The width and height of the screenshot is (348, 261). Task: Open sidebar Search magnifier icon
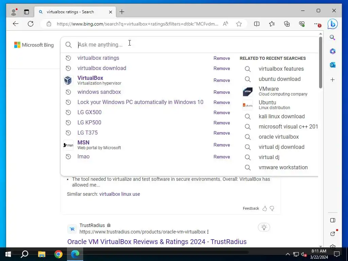[332, 37]
